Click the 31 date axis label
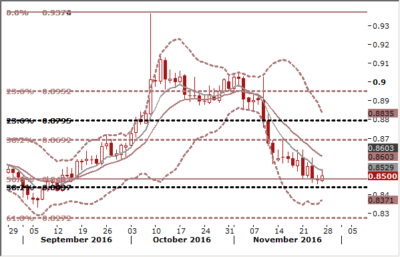Viewport: 400px width, 257px height. [x=230, y=231]
